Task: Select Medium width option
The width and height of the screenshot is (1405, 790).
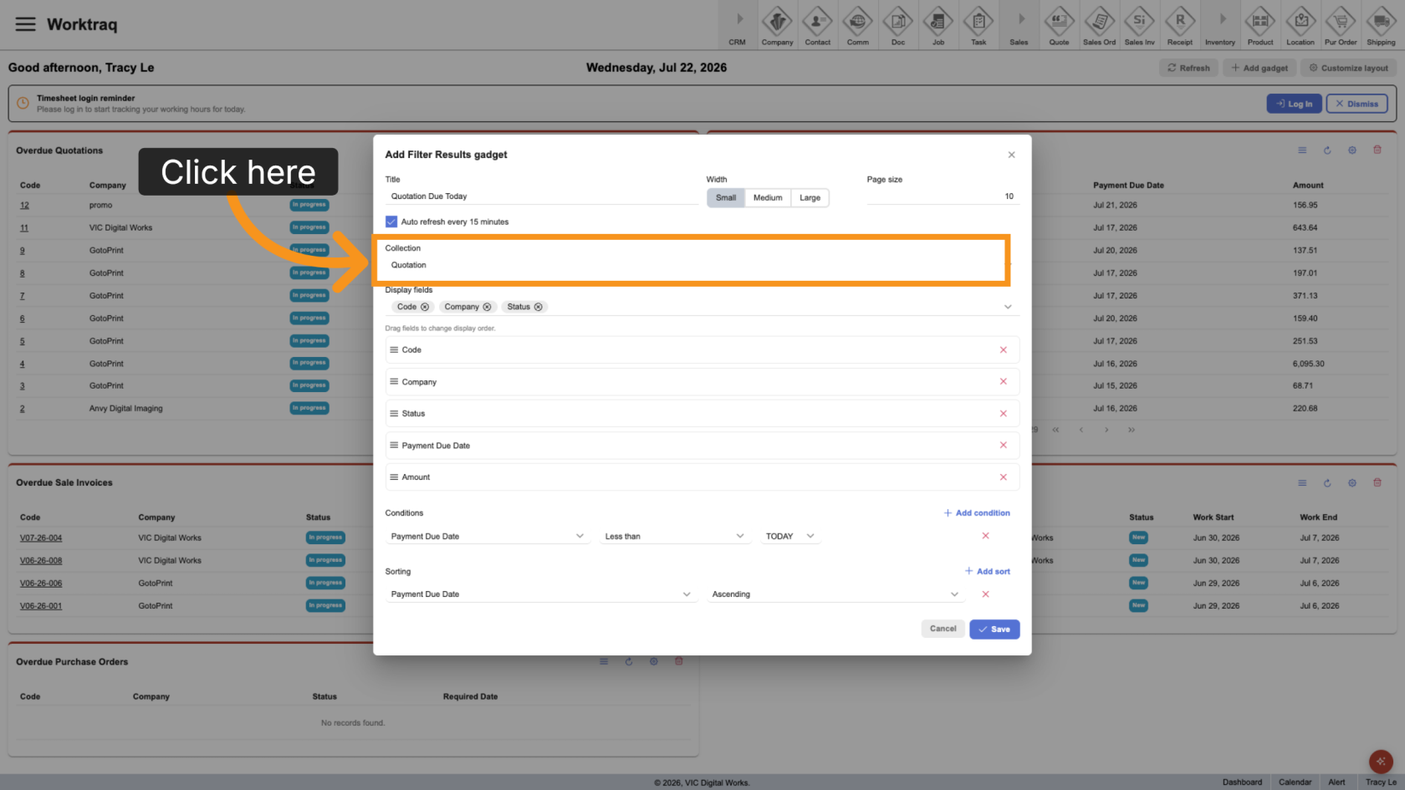Action: [x=768, y=198]
